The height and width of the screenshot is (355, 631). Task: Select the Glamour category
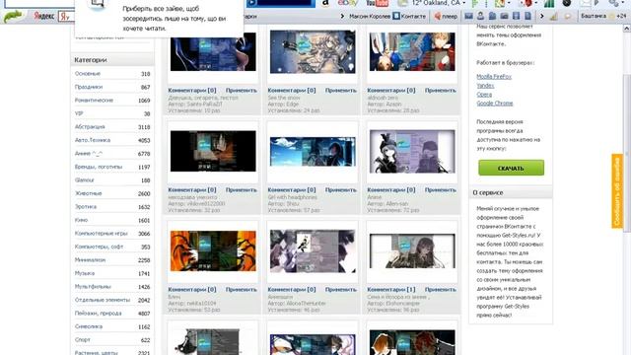[x=84, y=179]
